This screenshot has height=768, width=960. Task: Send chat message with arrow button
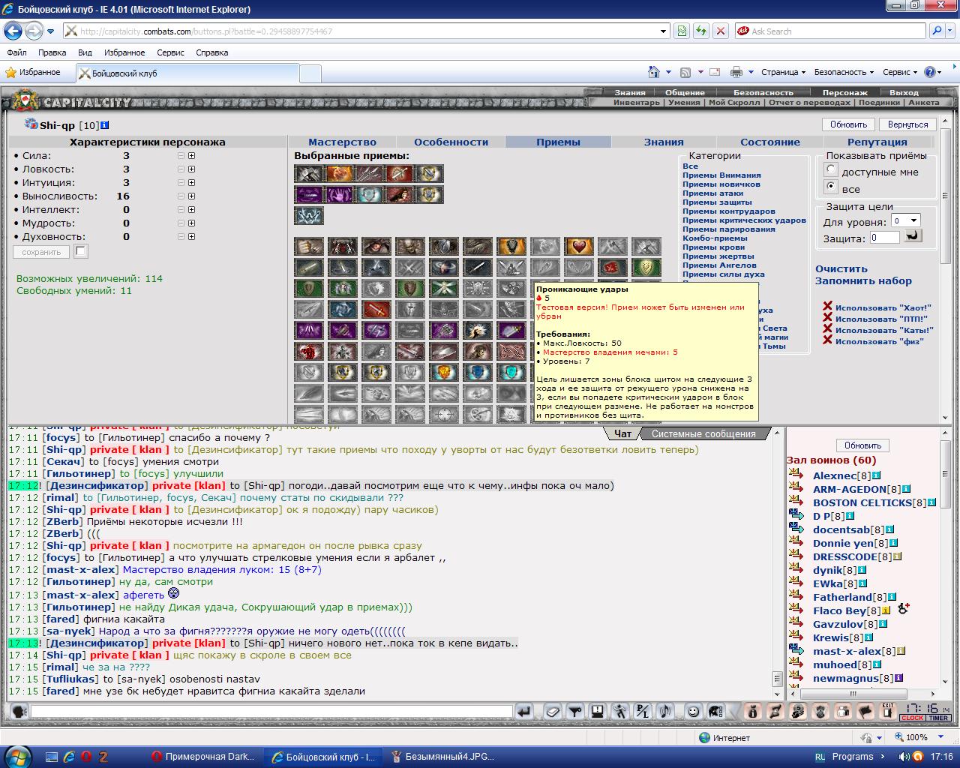[524, 711]
